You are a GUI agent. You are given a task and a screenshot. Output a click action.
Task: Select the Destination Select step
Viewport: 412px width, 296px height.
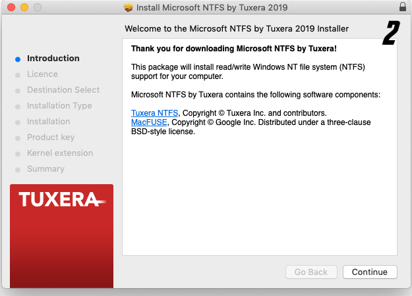coord(63,89)
